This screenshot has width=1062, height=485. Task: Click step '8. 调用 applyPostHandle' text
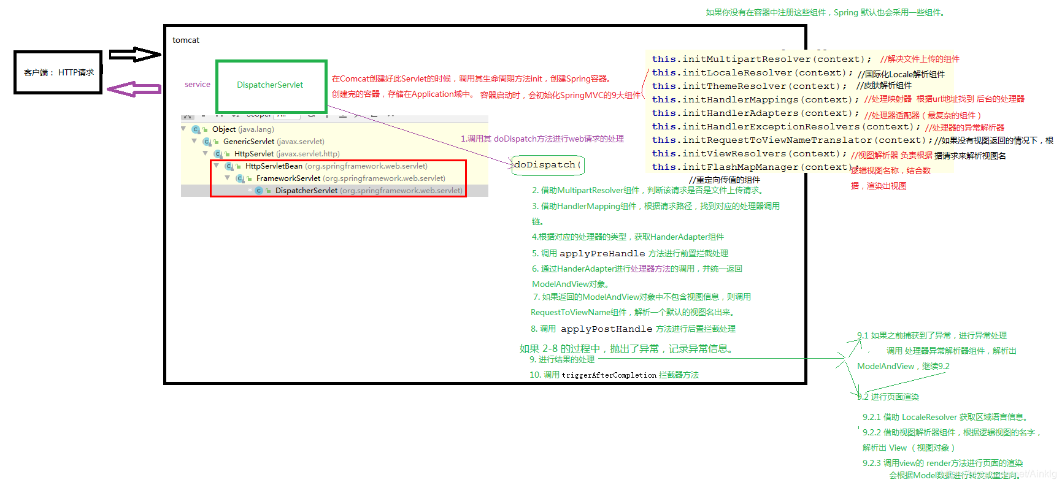tap(633, 329)
